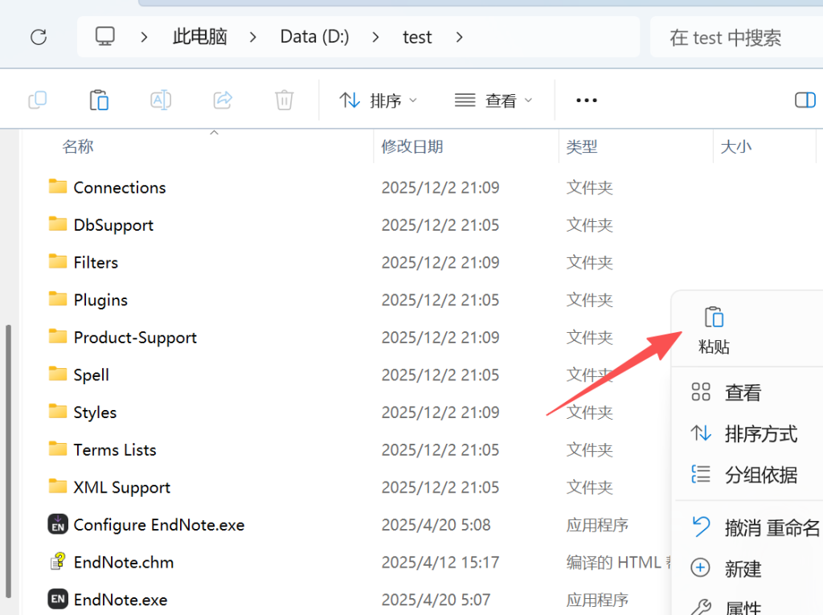
Task: Click the Delete trash icon in toolbar
Action: (284, 100)
